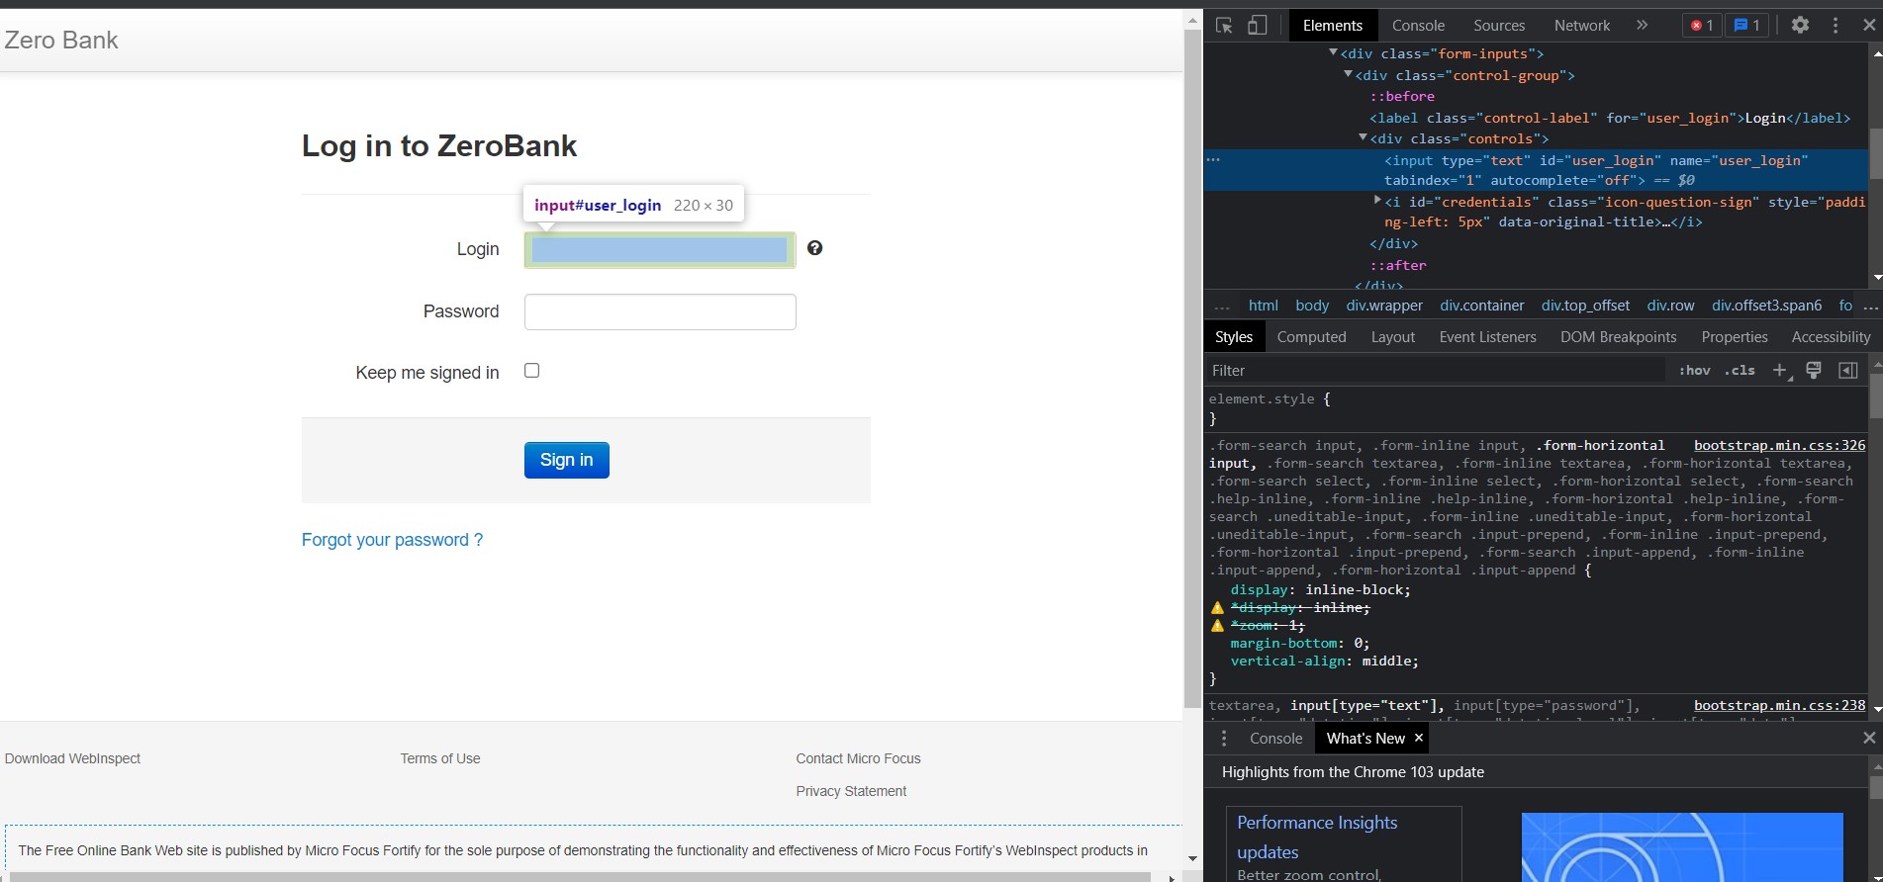Viewport: 1883px width, 882px height.
Task: Click the Zero Bank brand link
Action: pos(61,41)
